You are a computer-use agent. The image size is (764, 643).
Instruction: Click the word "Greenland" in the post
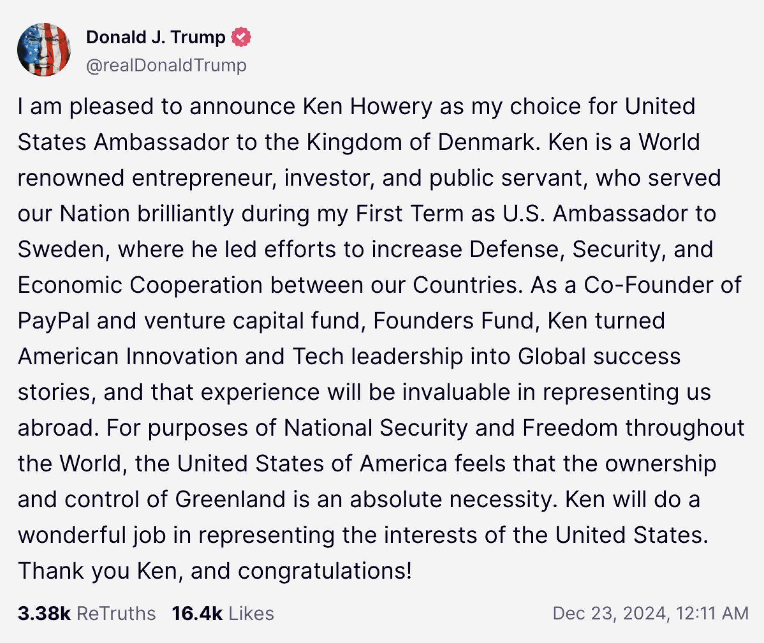click(x=230, y=499)
